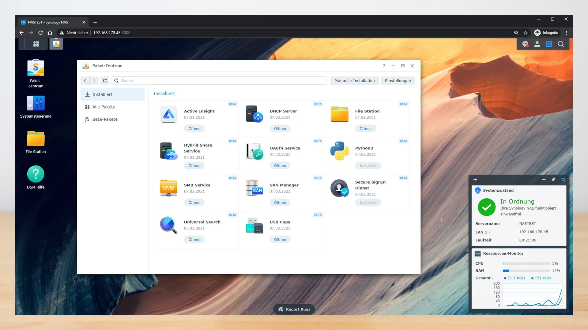Click USB Copy package icon
588x330 pixels.
click(x=254, y=225)
